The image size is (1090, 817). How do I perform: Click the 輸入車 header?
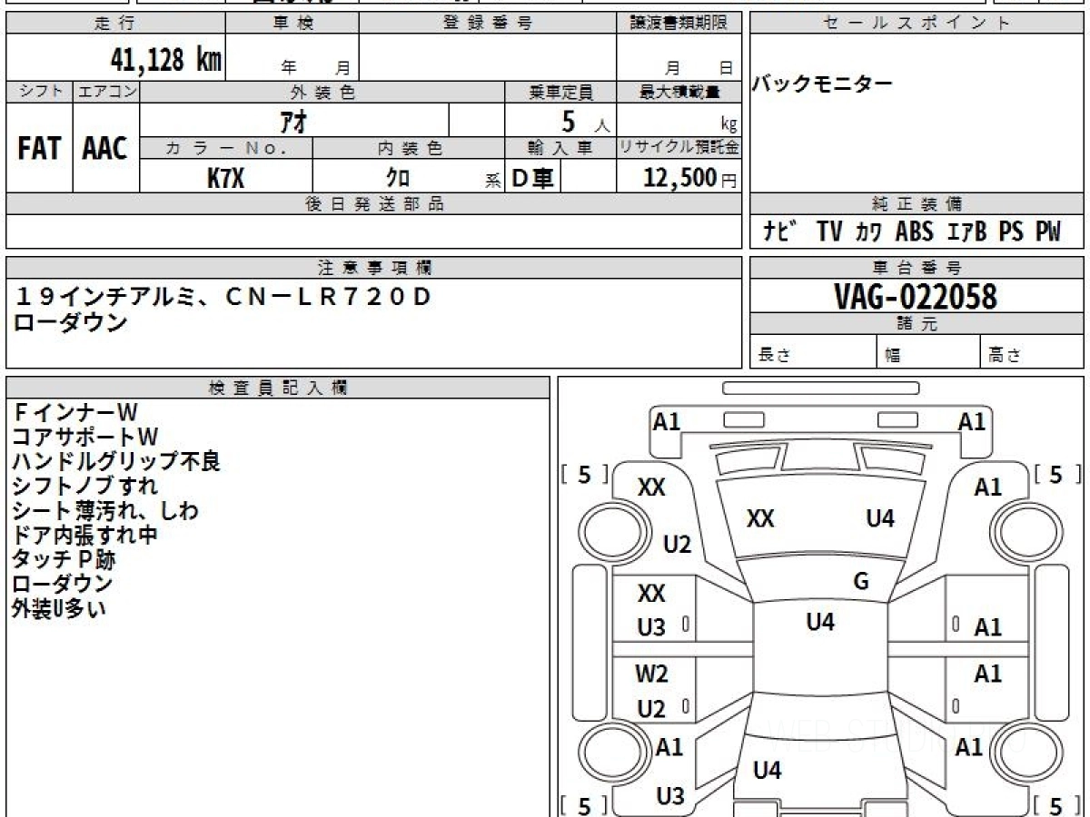pyautogui.click(x=560, y=148)
